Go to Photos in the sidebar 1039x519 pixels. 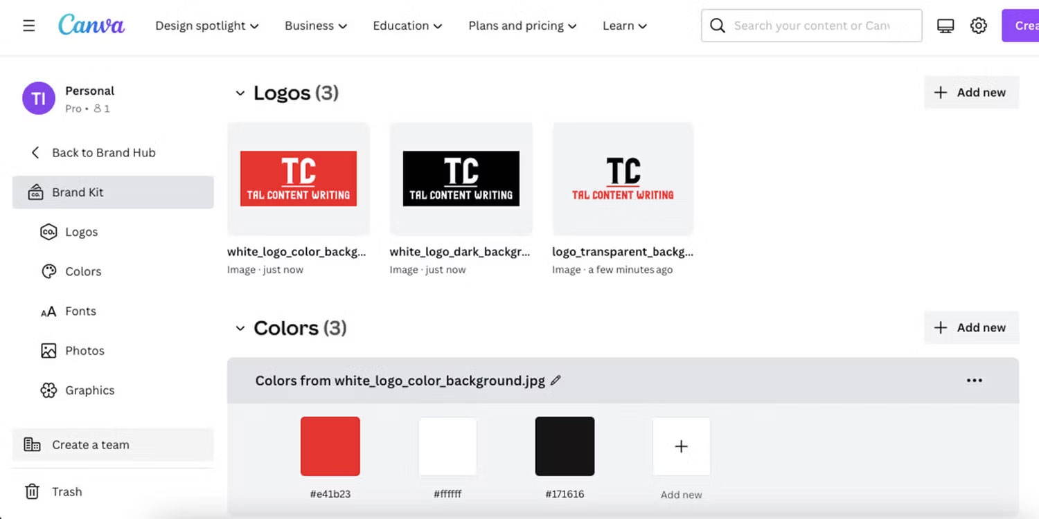(85, 351)
